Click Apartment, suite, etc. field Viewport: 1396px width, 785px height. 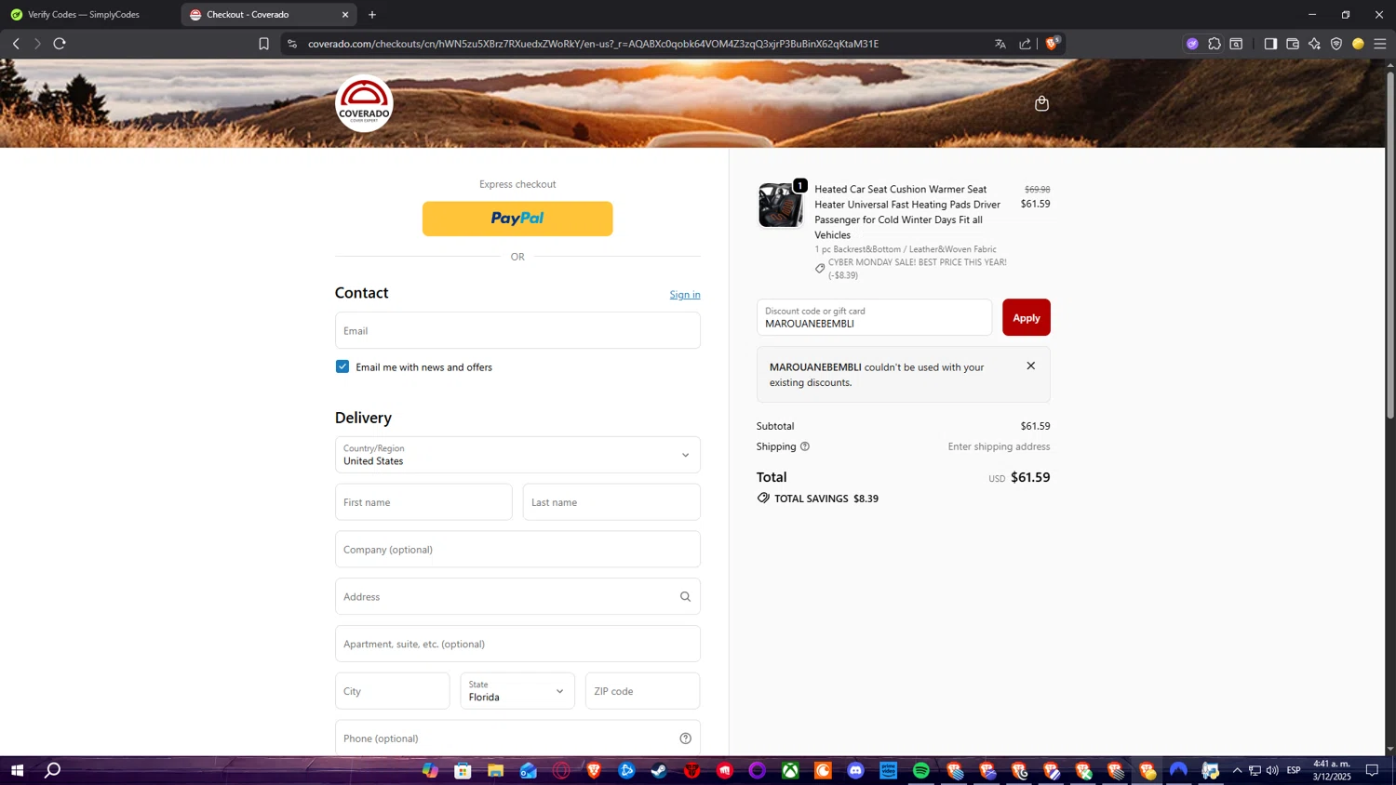point(517,644)
